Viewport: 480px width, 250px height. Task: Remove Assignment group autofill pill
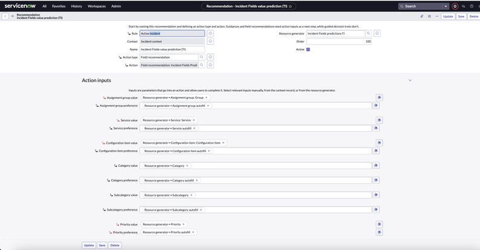pos(208,106)
